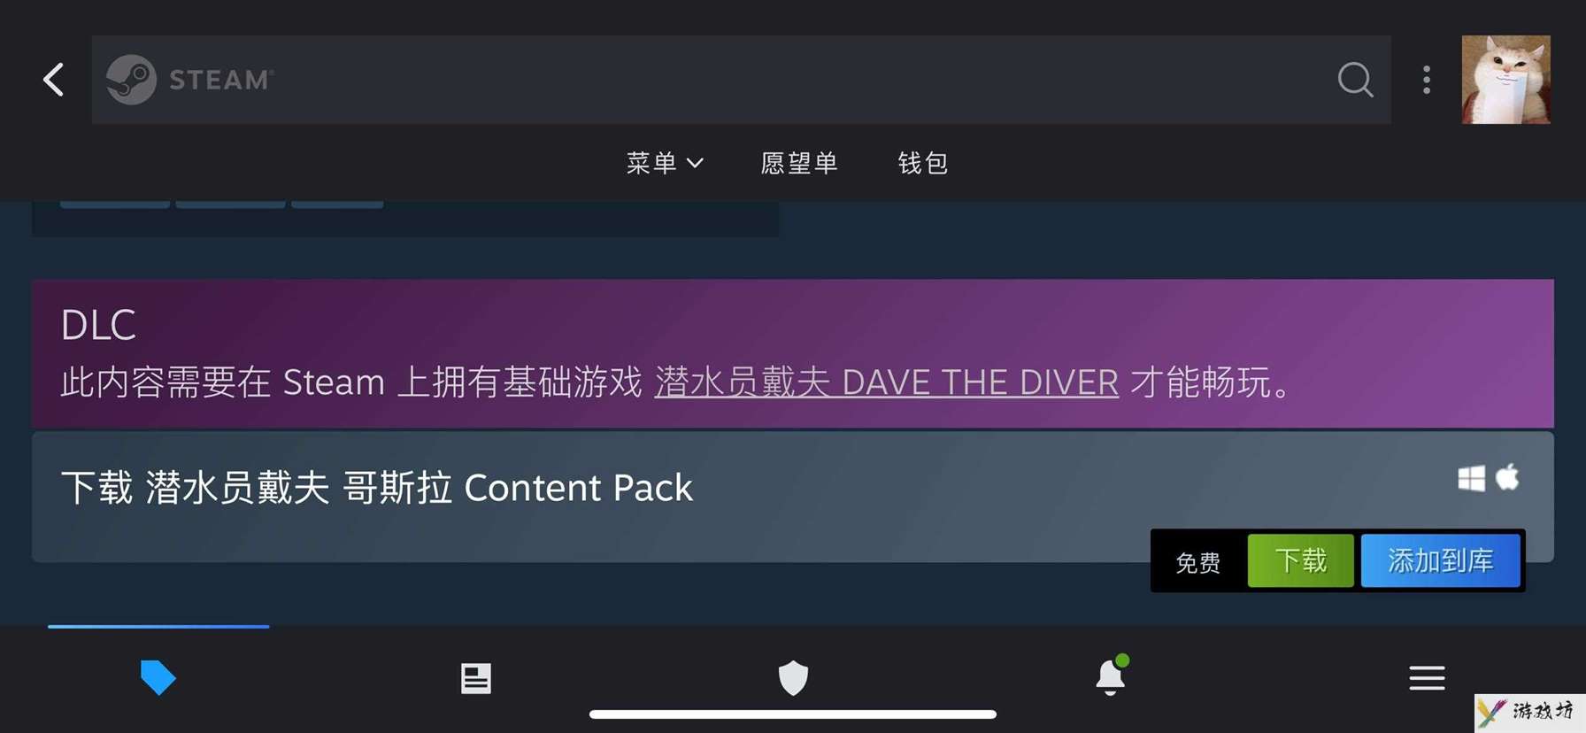Image resolution: width=1586 pixels, height=733 pixels.
Task: Click the Apple platform icon
Action: coord(1507,477)
